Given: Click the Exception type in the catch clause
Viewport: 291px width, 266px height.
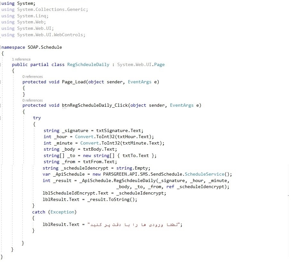Looking at the screenshot, I should coord(62,212).
